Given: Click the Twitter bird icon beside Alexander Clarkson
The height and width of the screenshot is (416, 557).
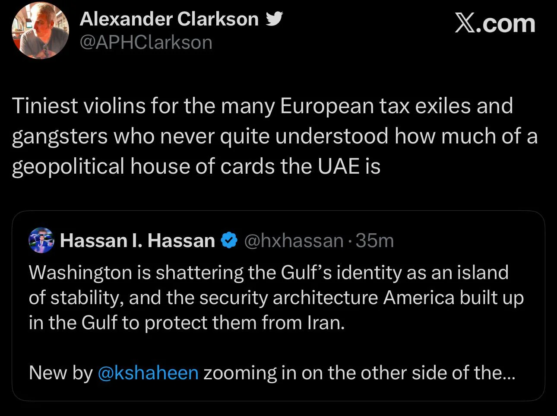Looking at the screenshot, I should pos(274,19).
